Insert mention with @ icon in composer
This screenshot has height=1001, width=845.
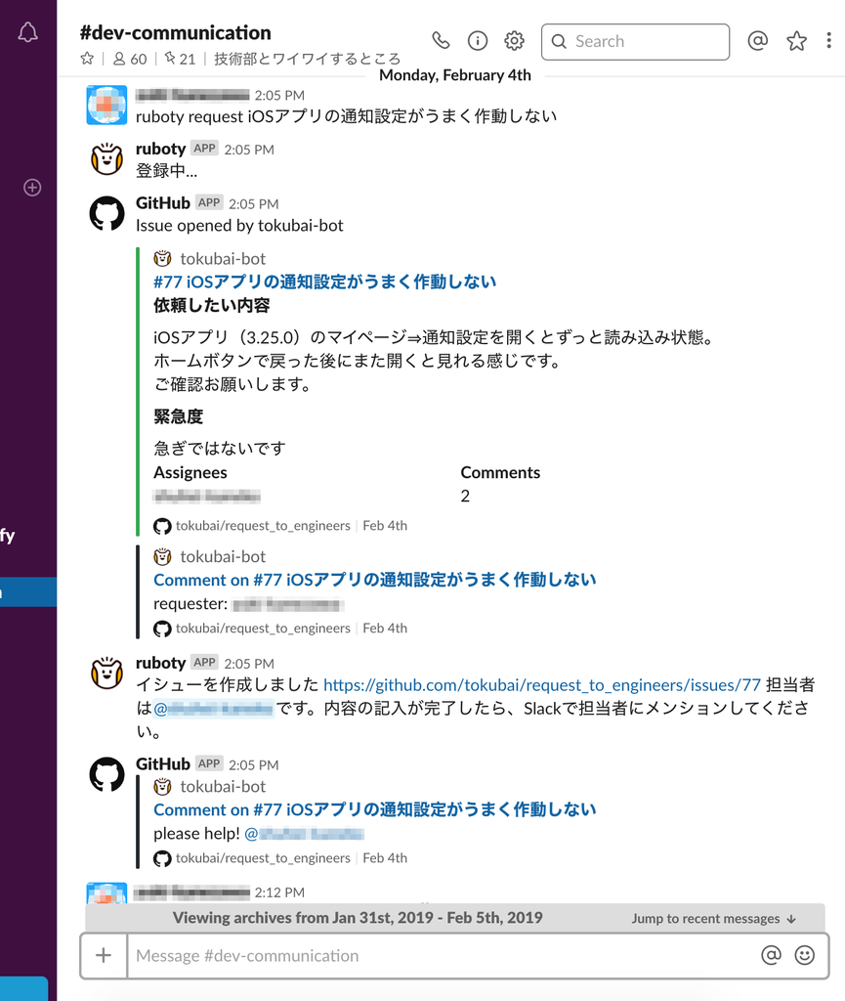click(771, 955)
